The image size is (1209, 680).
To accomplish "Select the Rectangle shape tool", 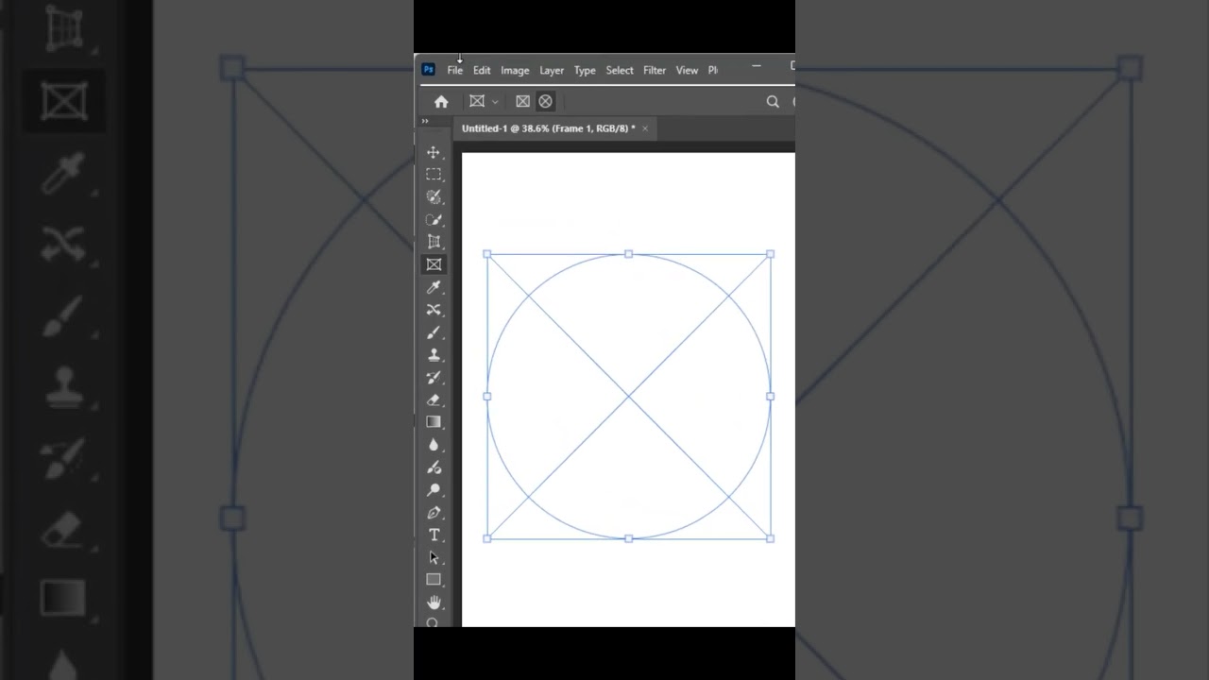I will (434, 580).
